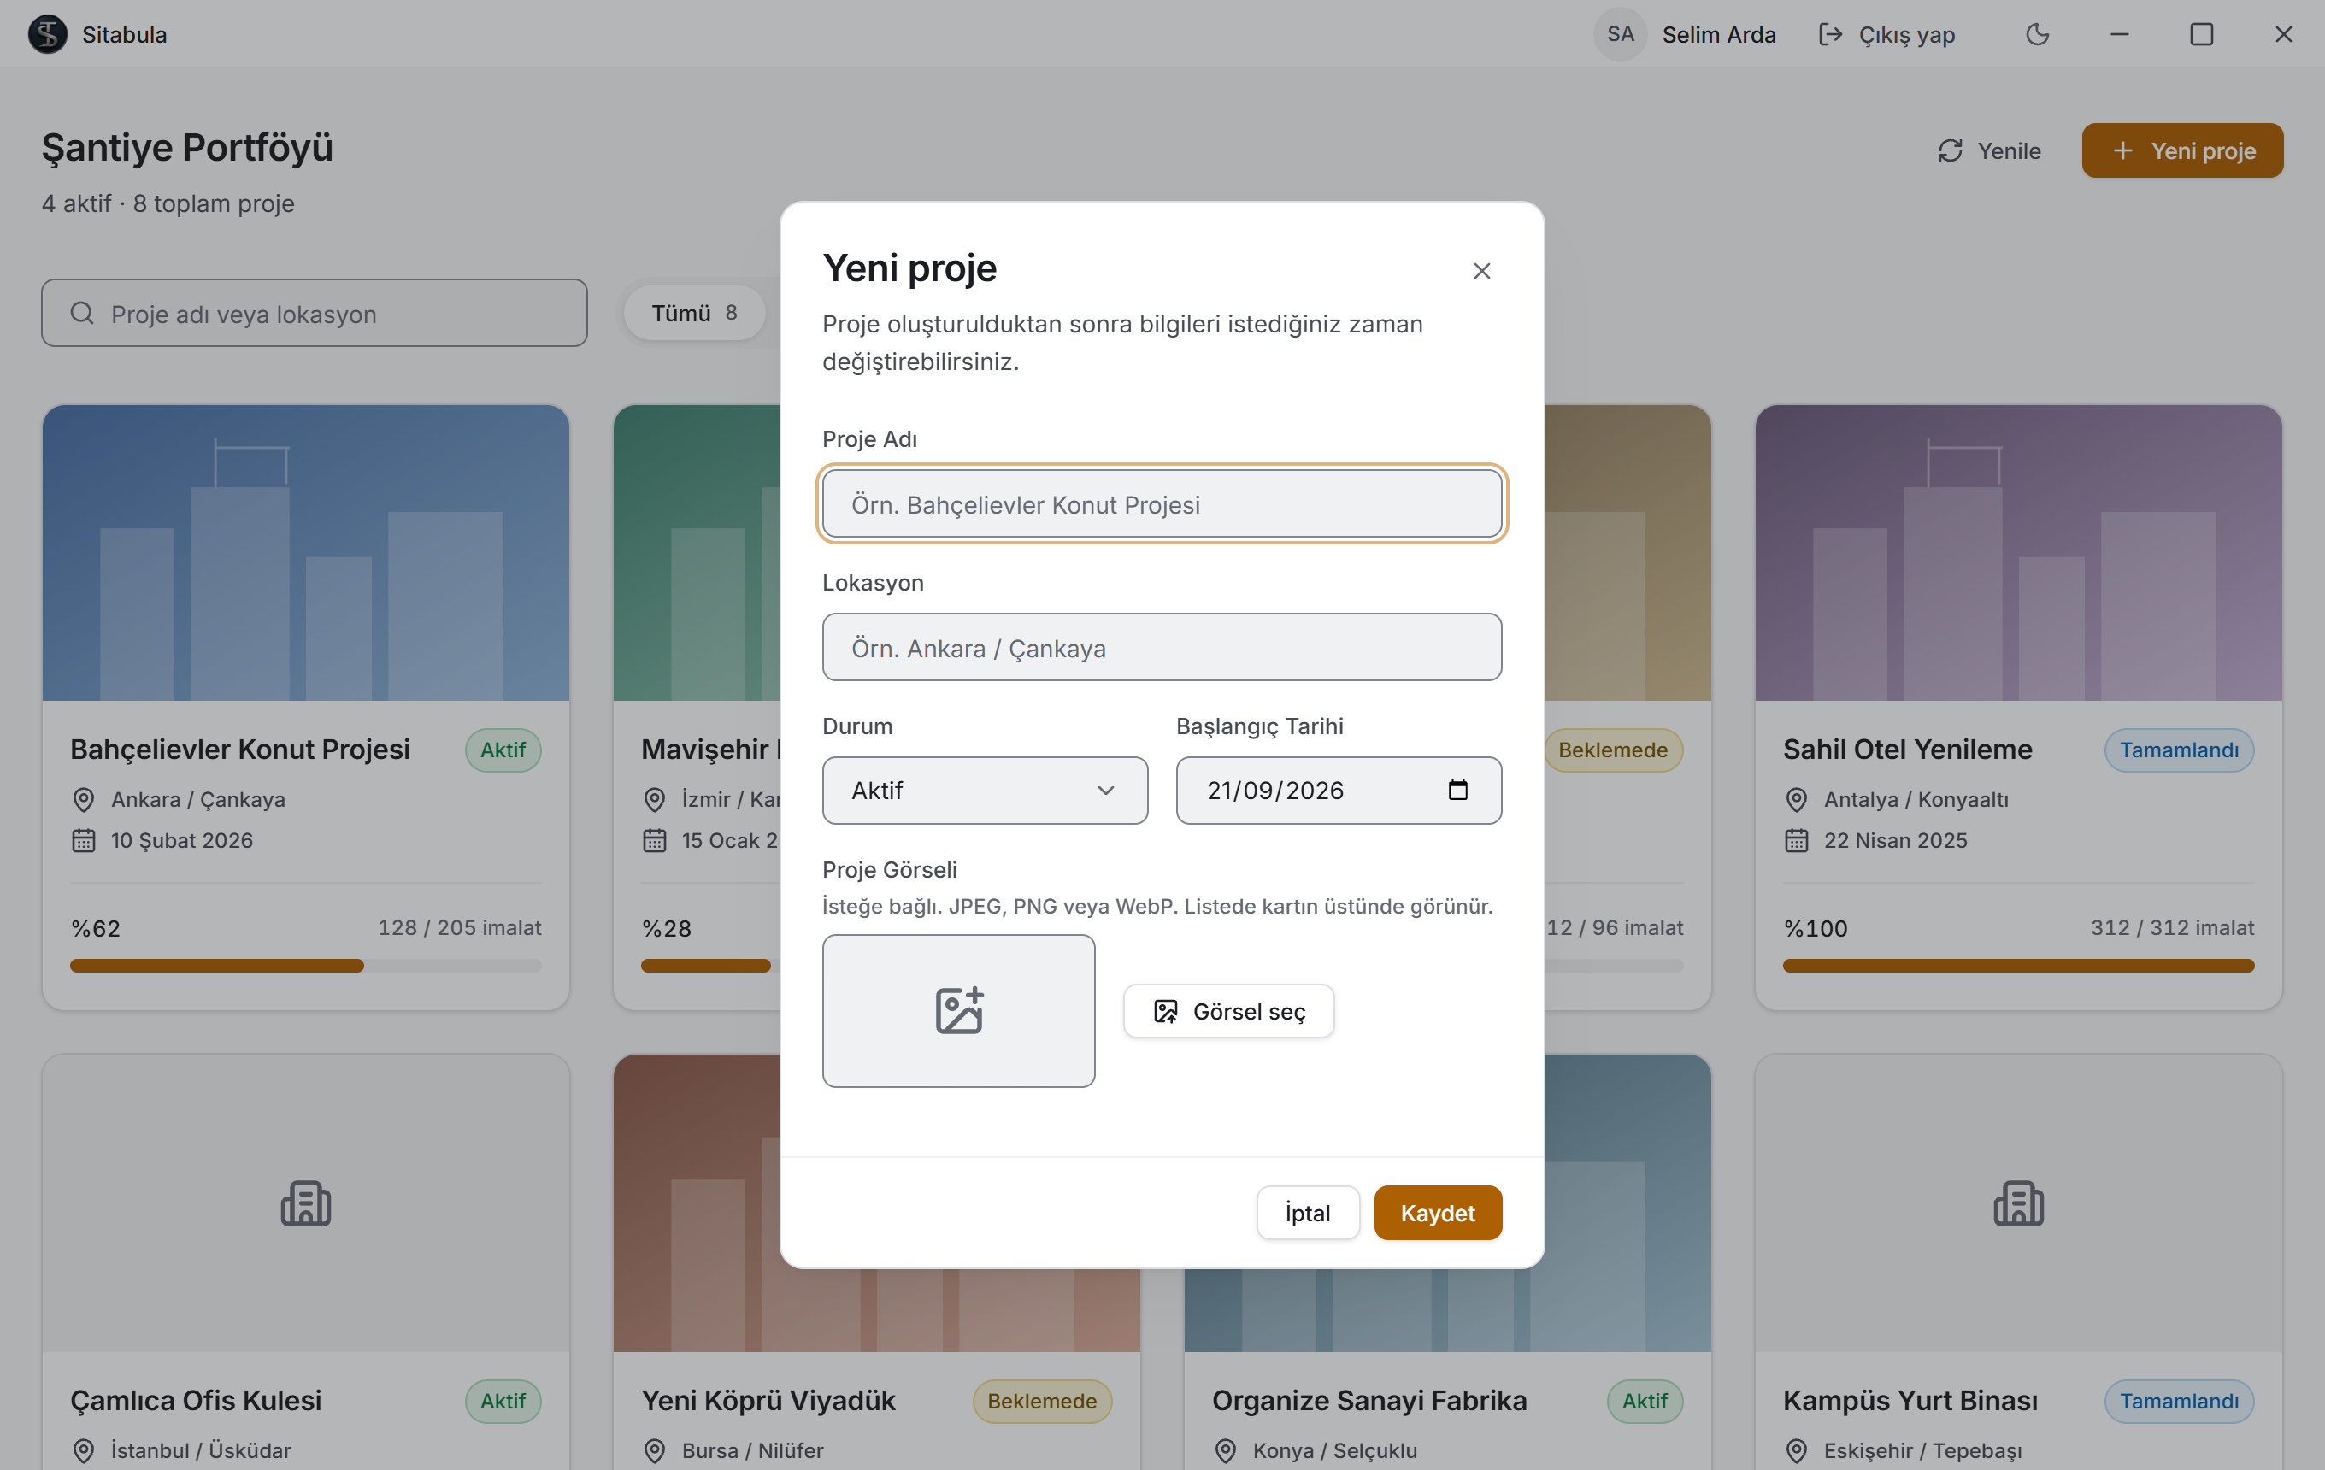
Task: Click the 312 / 312 imalat text
Action: click(2171, 927)
